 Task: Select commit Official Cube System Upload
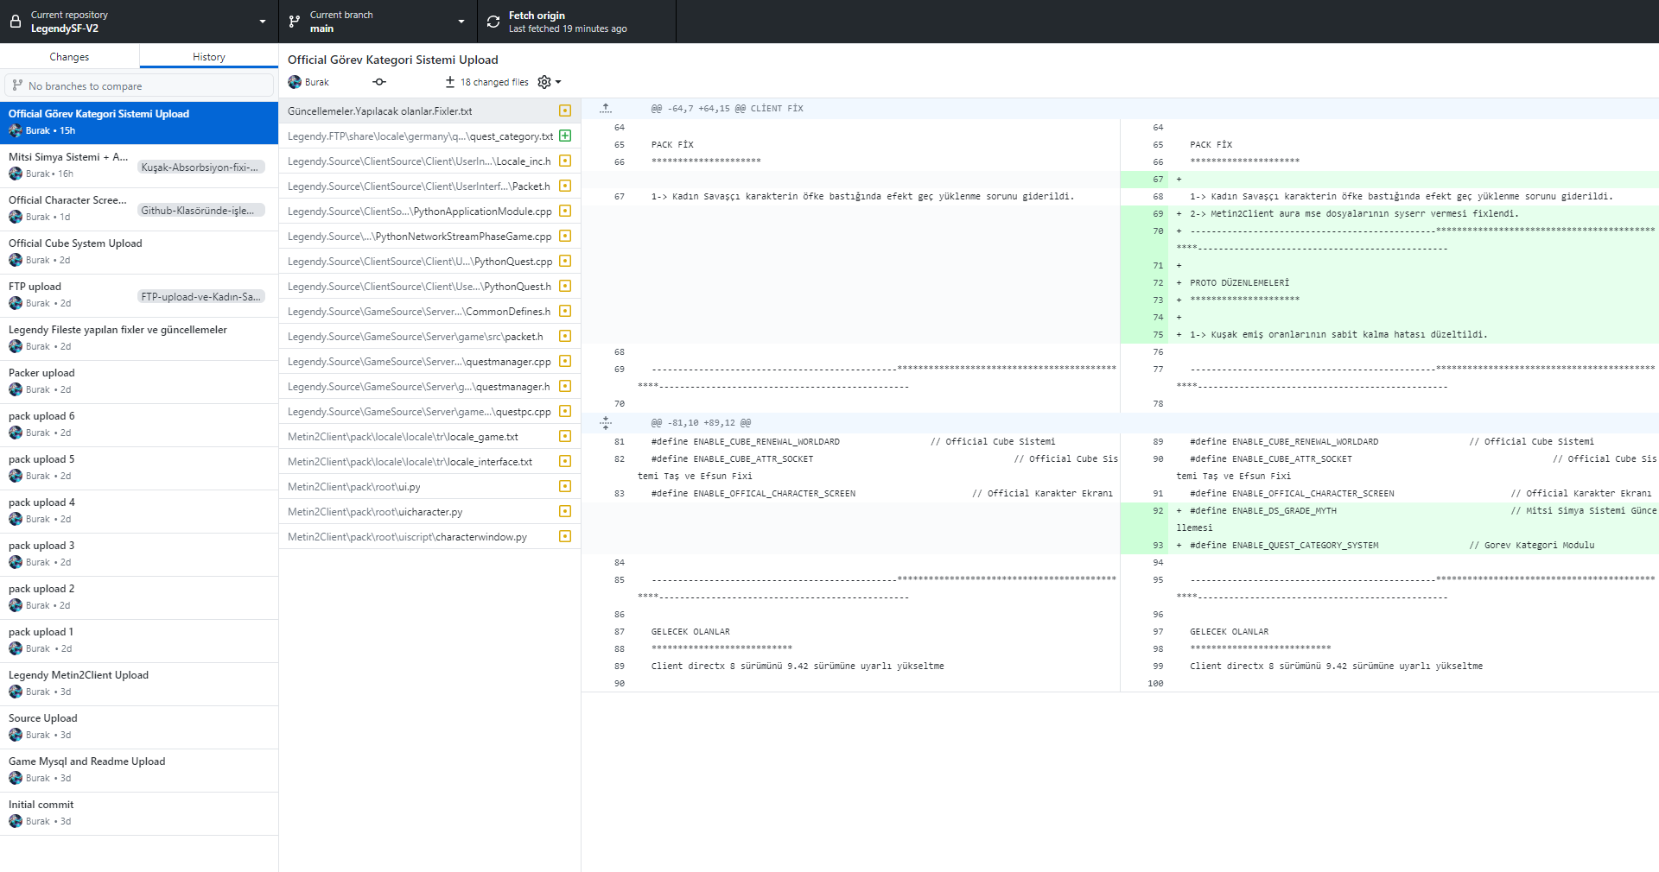139,252
